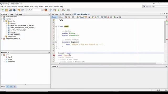
Task: Select the Source view button
Action: click(x=54, y=17)
